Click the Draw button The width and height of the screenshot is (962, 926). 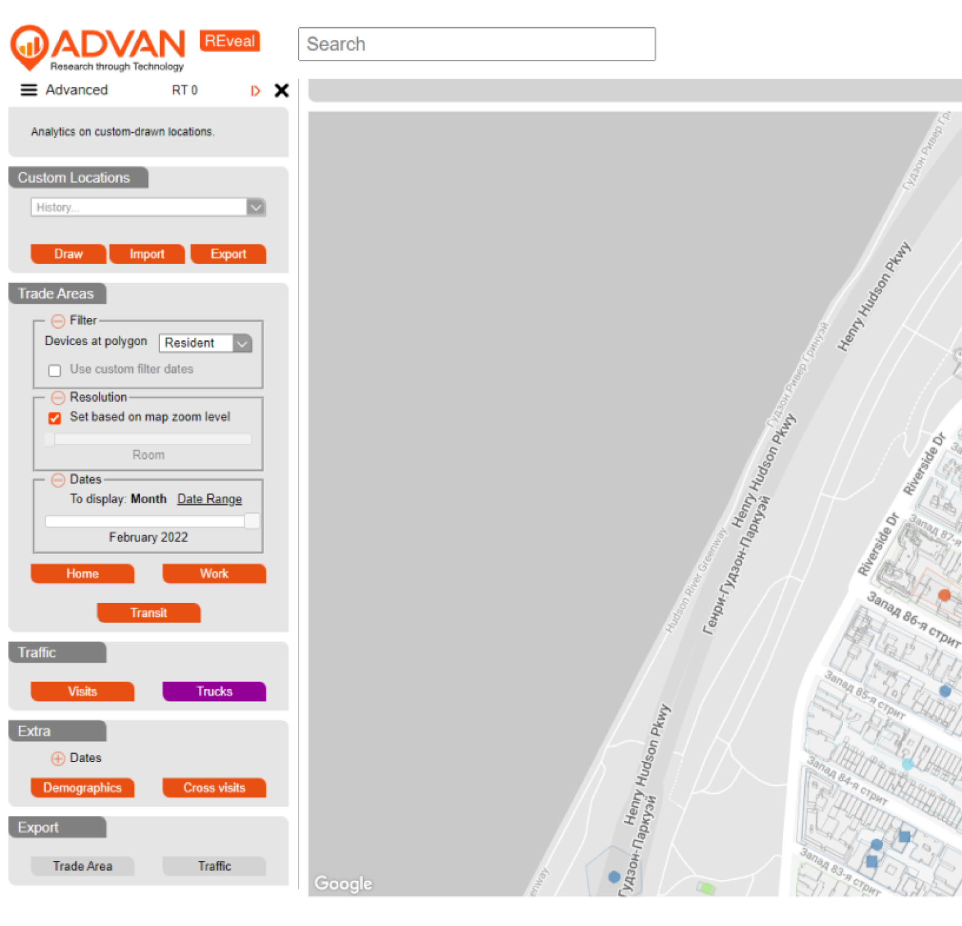69,254
